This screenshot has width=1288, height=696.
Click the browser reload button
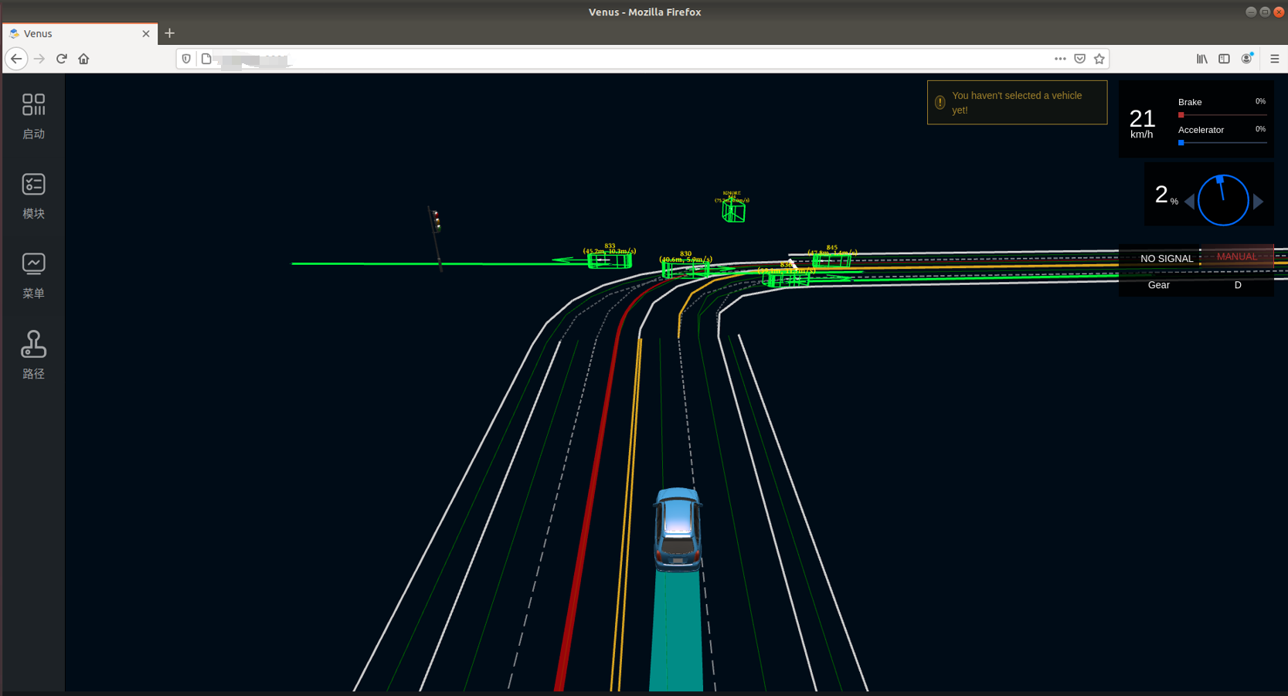coord(62,59)
